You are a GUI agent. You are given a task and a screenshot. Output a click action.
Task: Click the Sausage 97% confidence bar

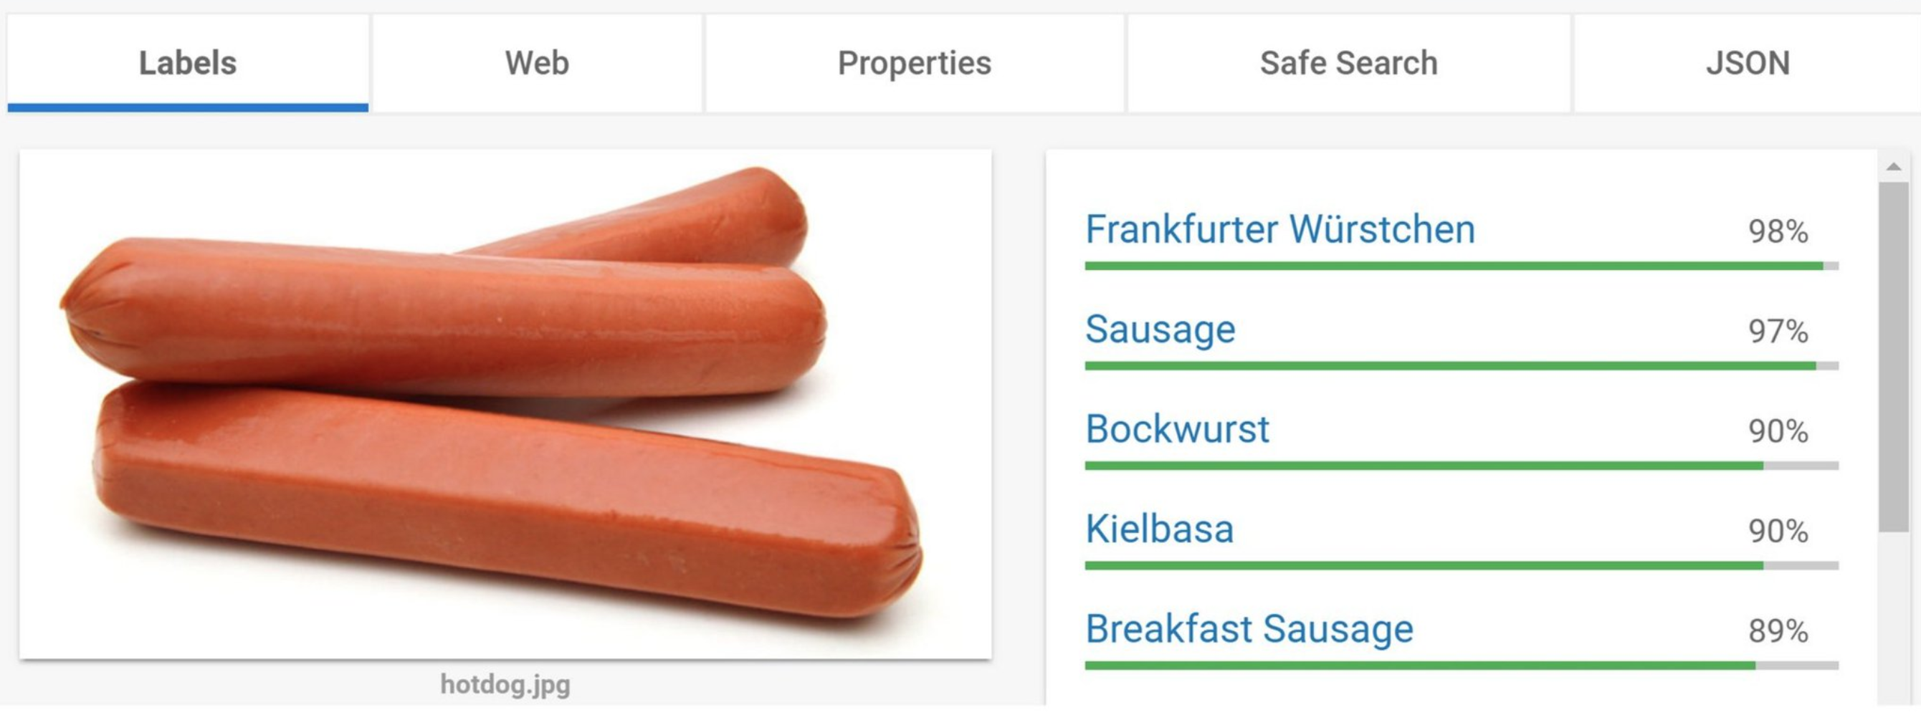point(1462,366)
